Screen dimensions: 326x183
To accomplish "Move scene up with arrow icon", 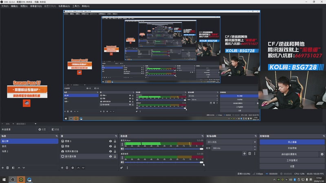I will (x=19, y=168).
